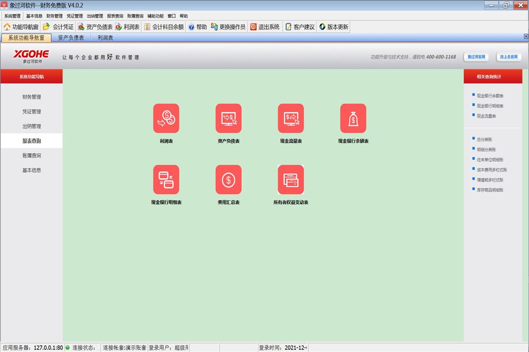Open the 帮助 menu in the menu bar
The image size is (529, 352).
click(184, 16)
